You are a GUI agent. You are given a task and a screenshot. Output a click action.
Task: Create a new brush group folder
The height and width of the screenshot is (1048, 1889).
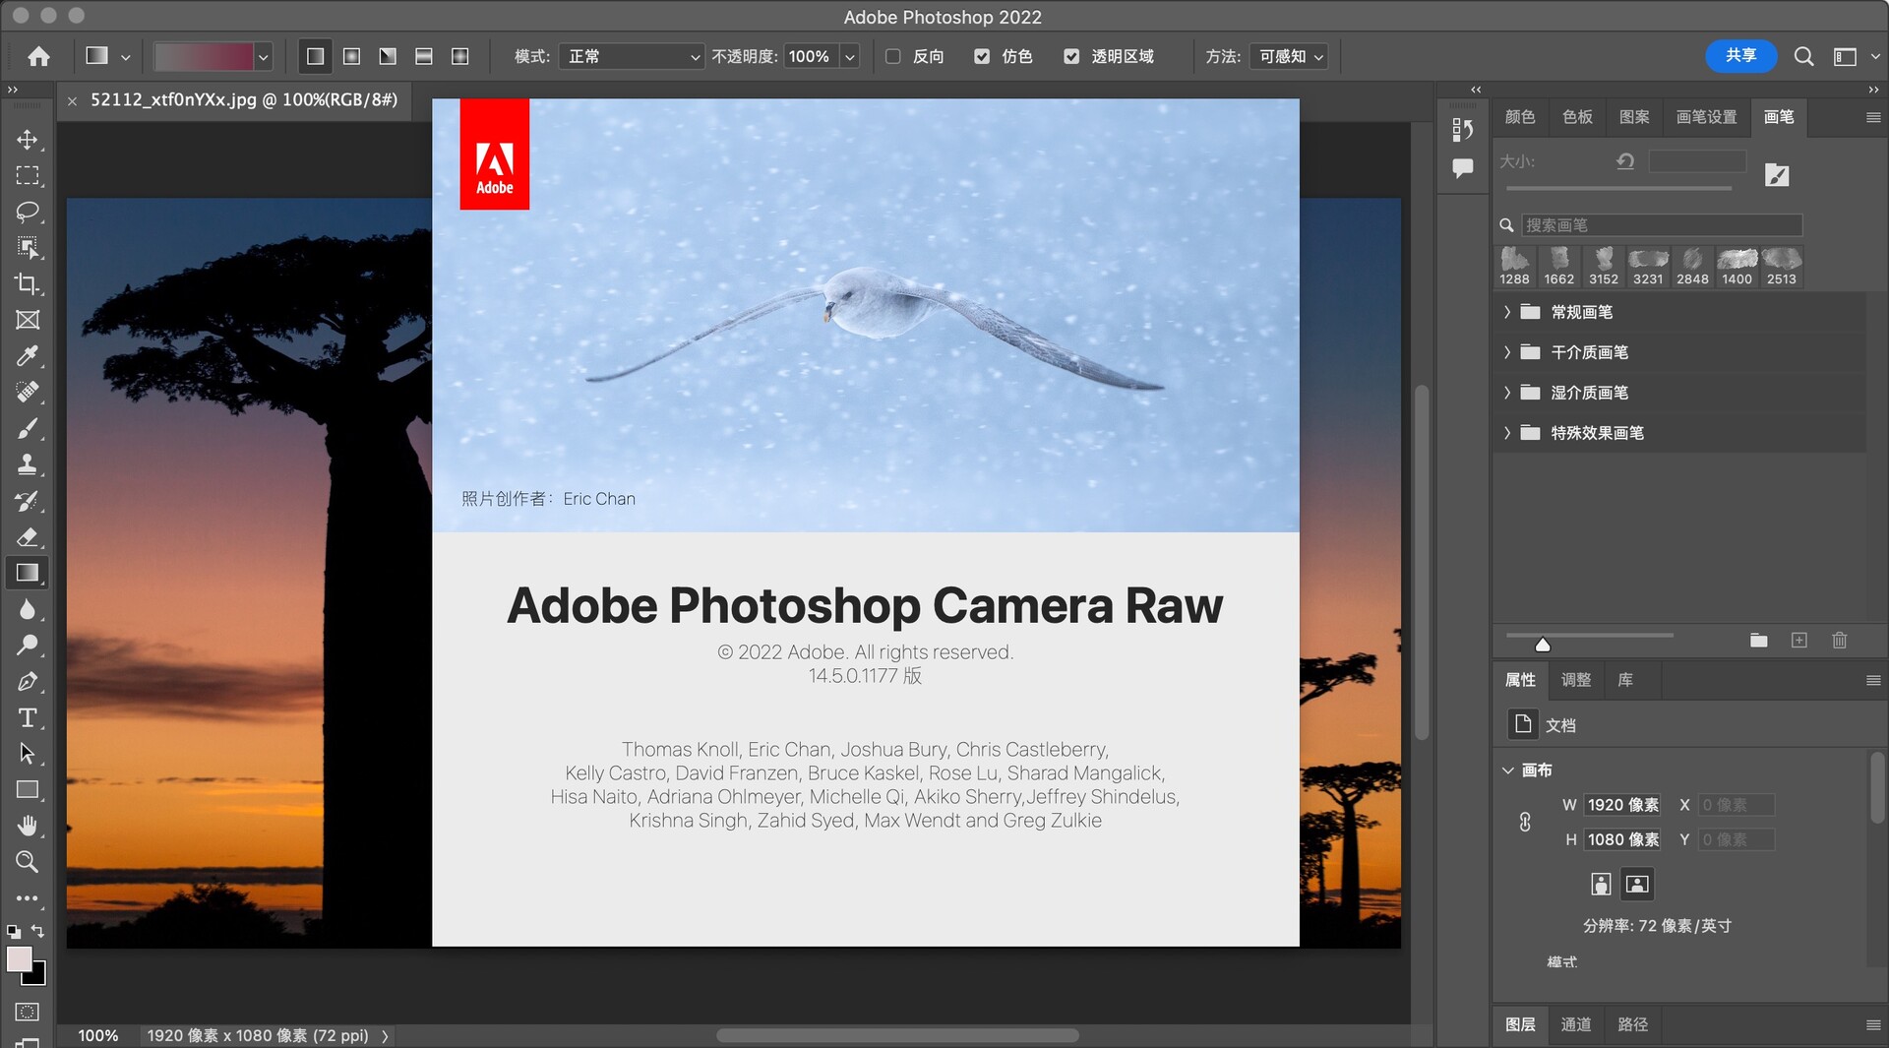click(x=1758, y=641)
